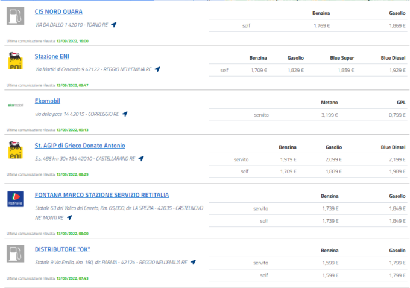Click the ENI logo of Stazione ENI
Screen dimensions: 410x288
tap(16, 61)
